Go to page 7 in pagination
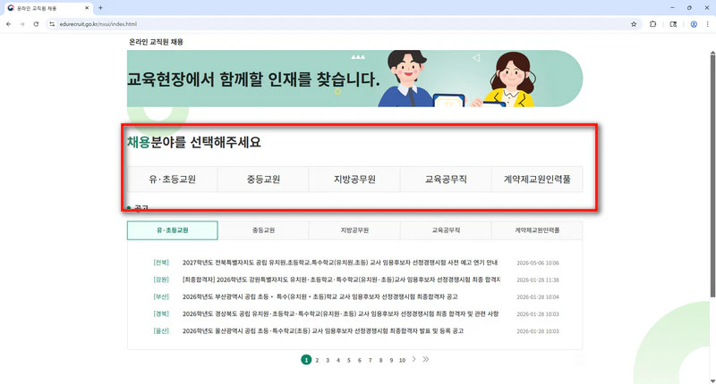Screen dimensions: 716x384 (x=371, y=360)
